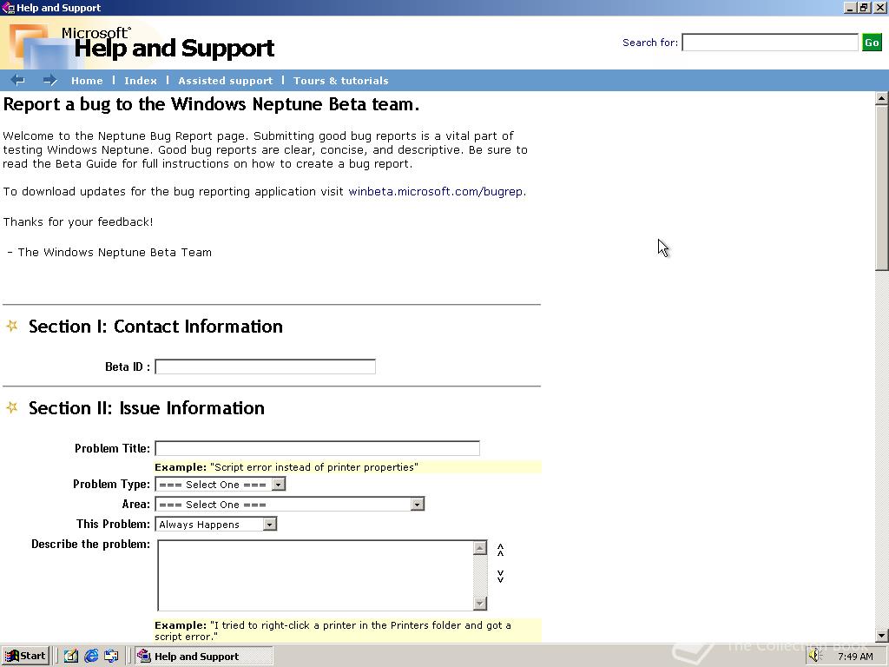Focus the Search for text field

click(770, 43)
